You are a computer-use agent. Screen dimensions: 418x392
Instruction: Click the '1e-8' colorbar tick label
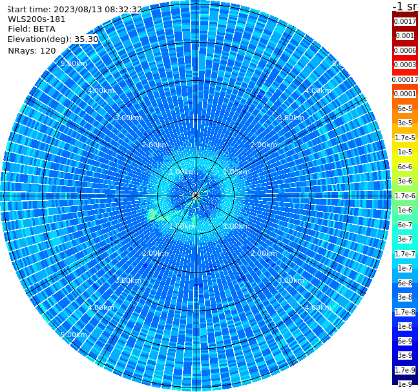(x=405, y=326)
